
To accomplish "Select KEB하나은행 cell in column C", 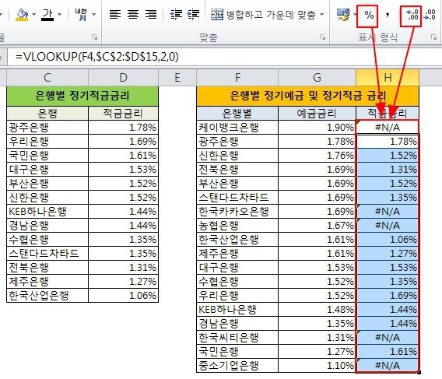I will pyautogui.click(x=47, y=212).
